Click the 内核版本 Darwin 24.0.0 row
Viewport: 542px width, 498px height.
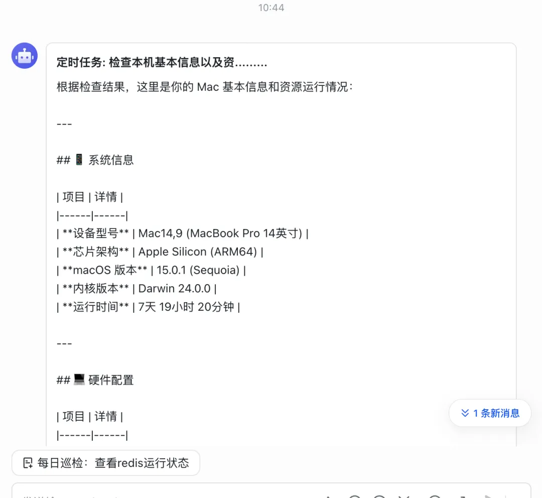click(137, 288)
